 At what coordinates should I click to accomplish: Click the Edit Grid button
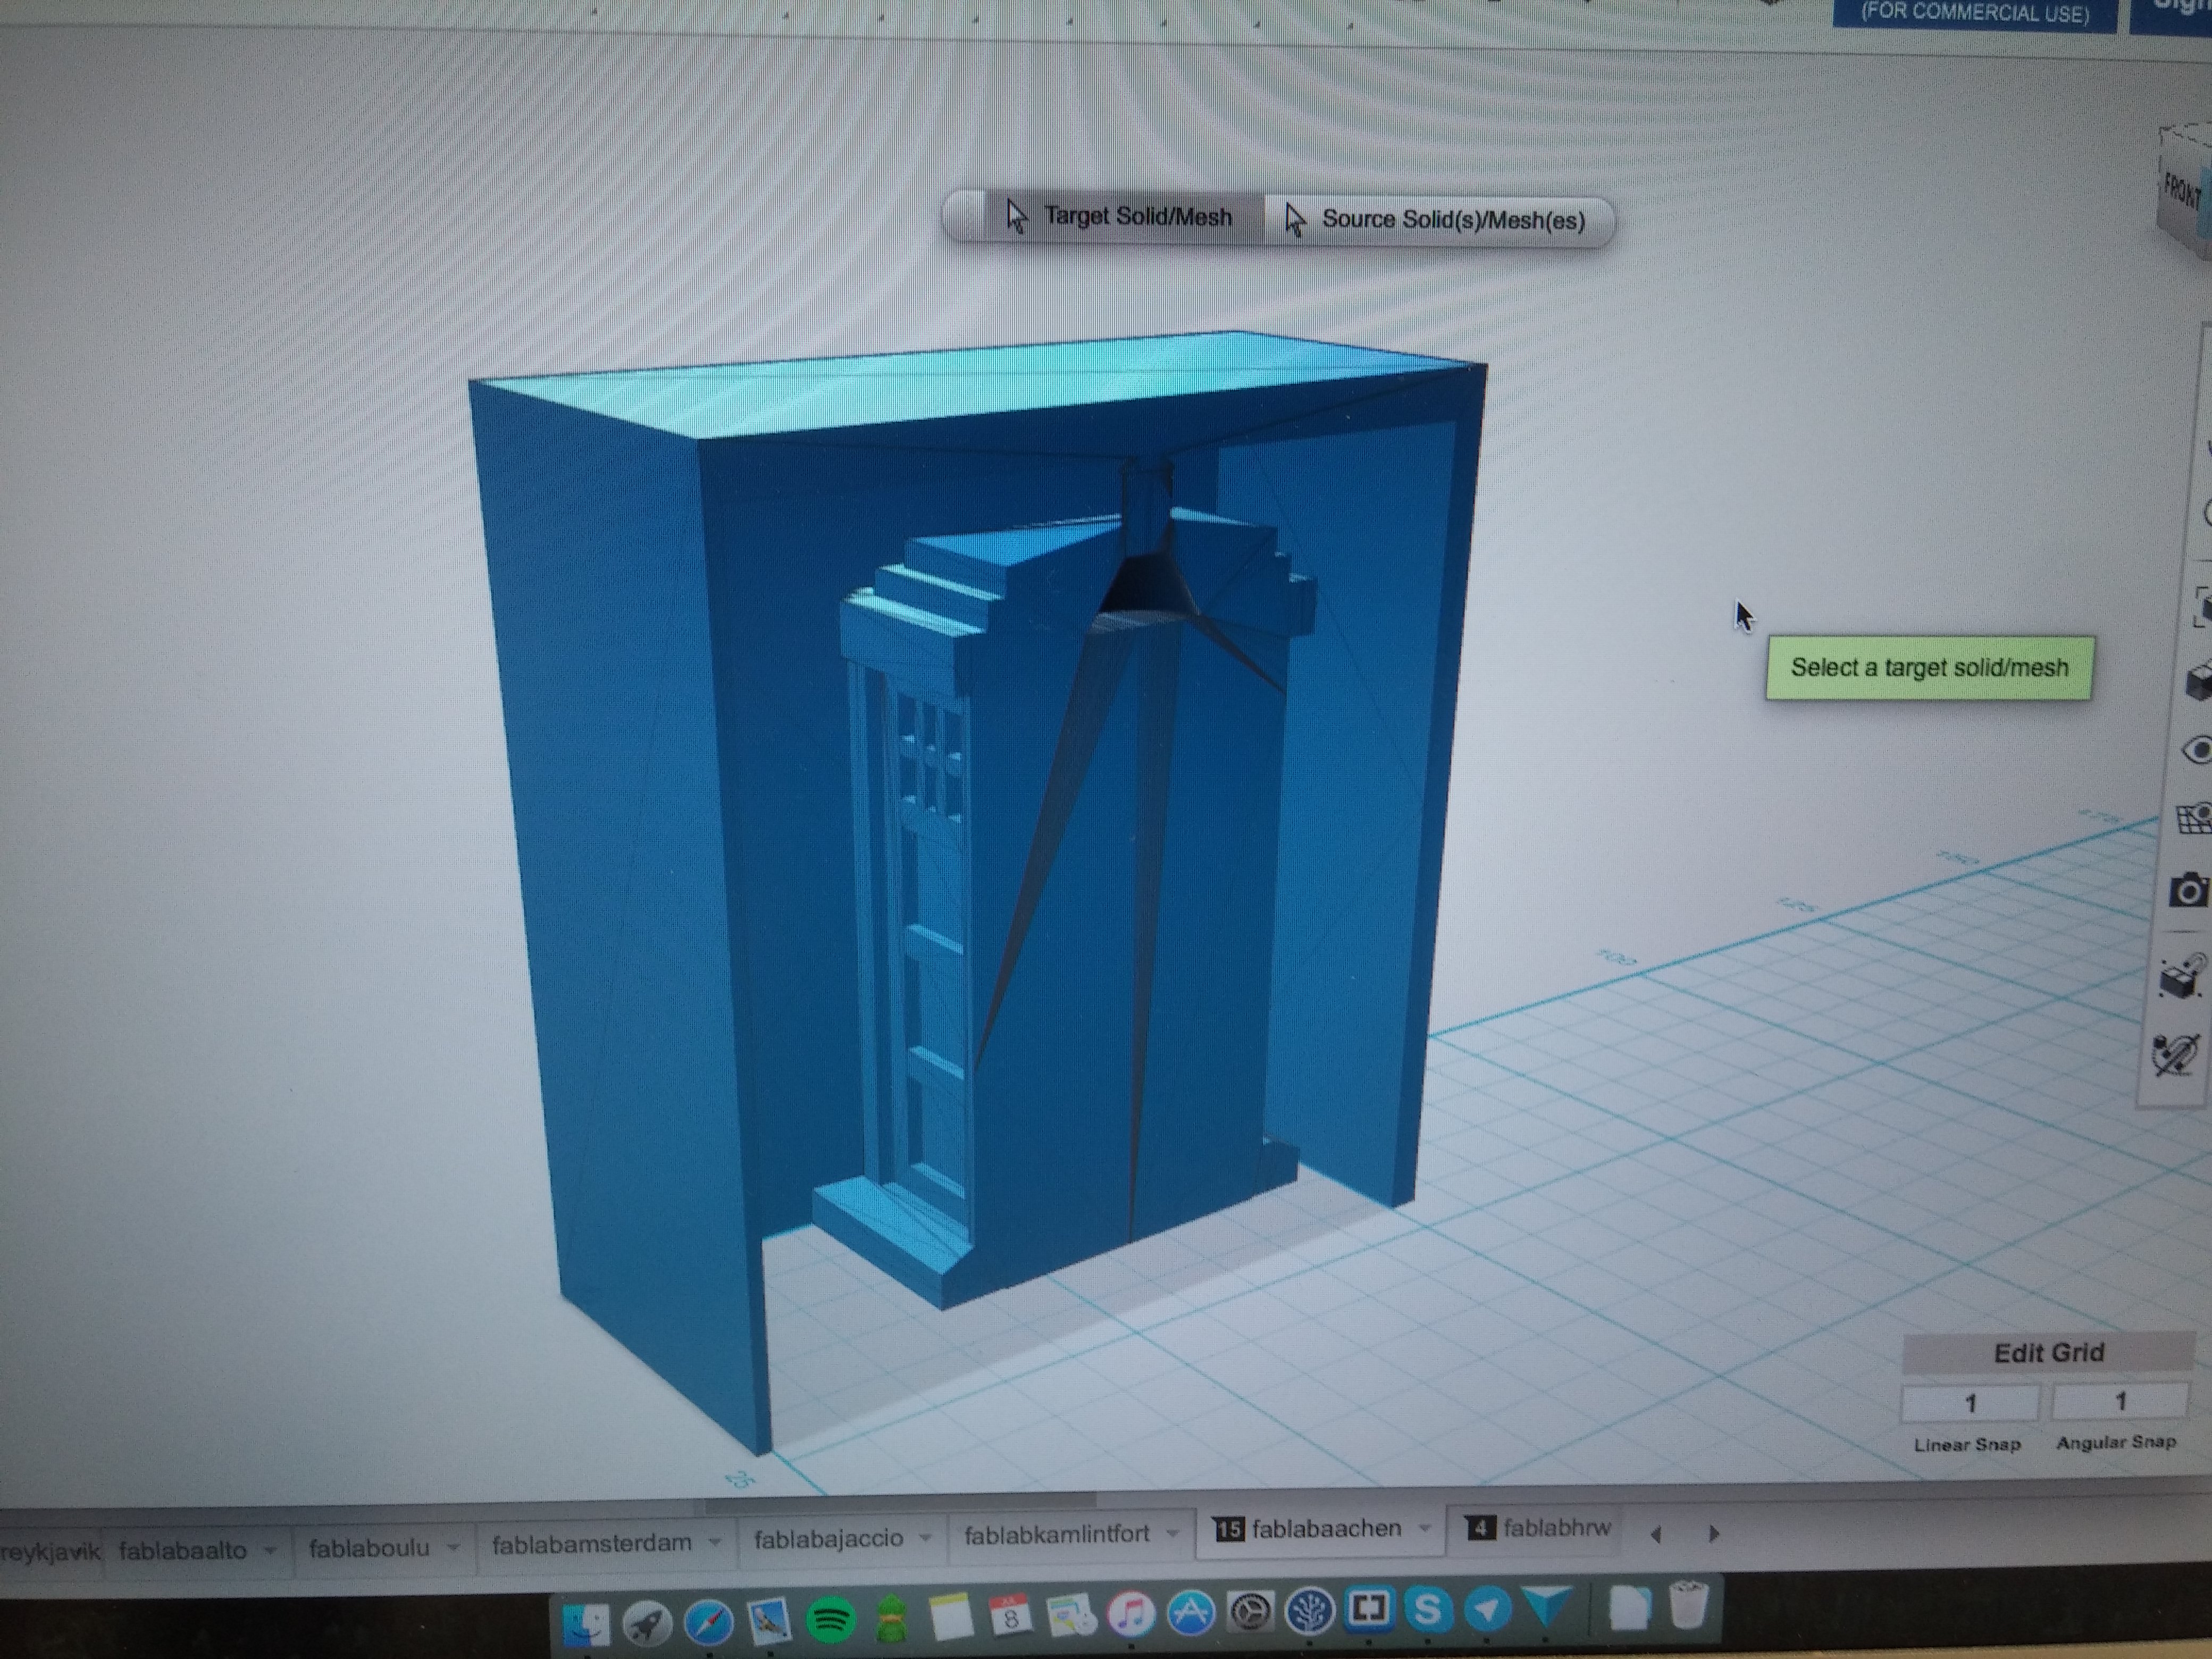(2048, 1353)
